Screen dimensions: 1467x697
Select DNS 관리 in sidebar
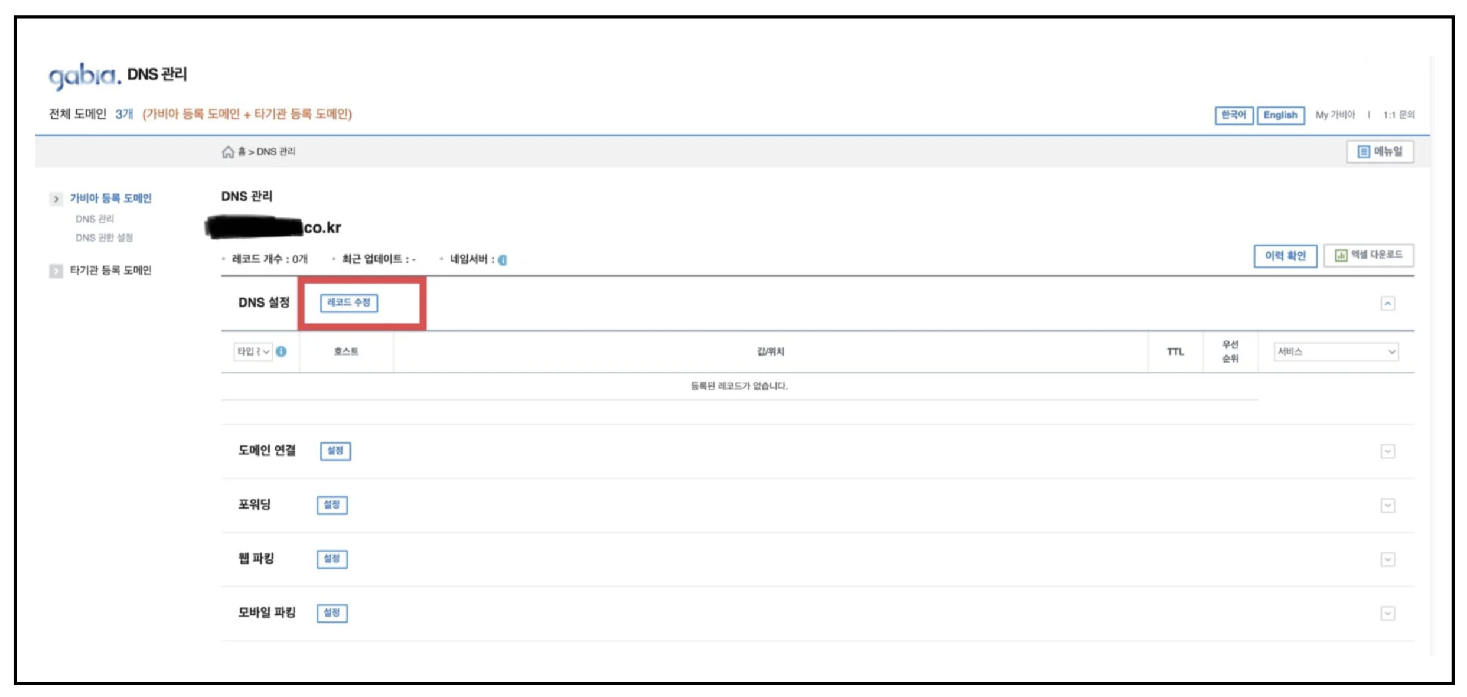point(94,219)
